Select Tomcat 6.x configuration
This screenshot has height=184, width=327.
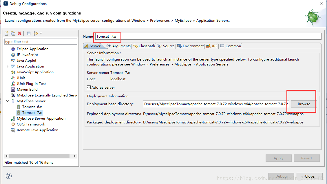tap(32, 107)
